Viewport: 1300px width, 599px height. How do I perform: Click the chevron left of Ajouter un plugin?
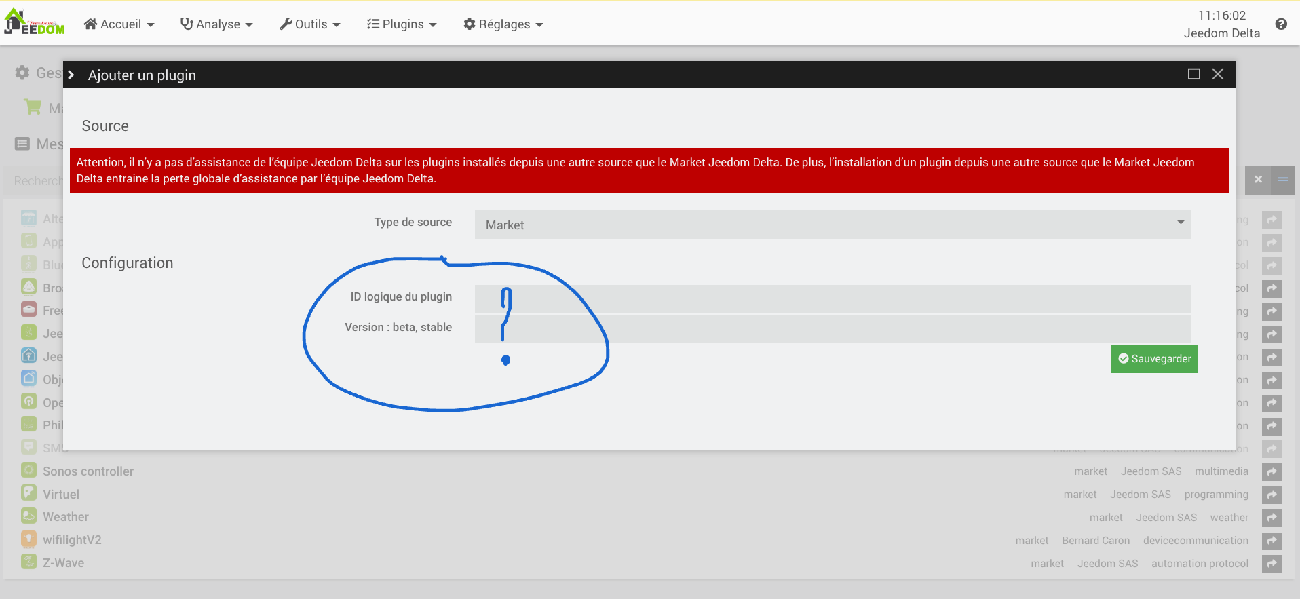(x=71, y=75)
